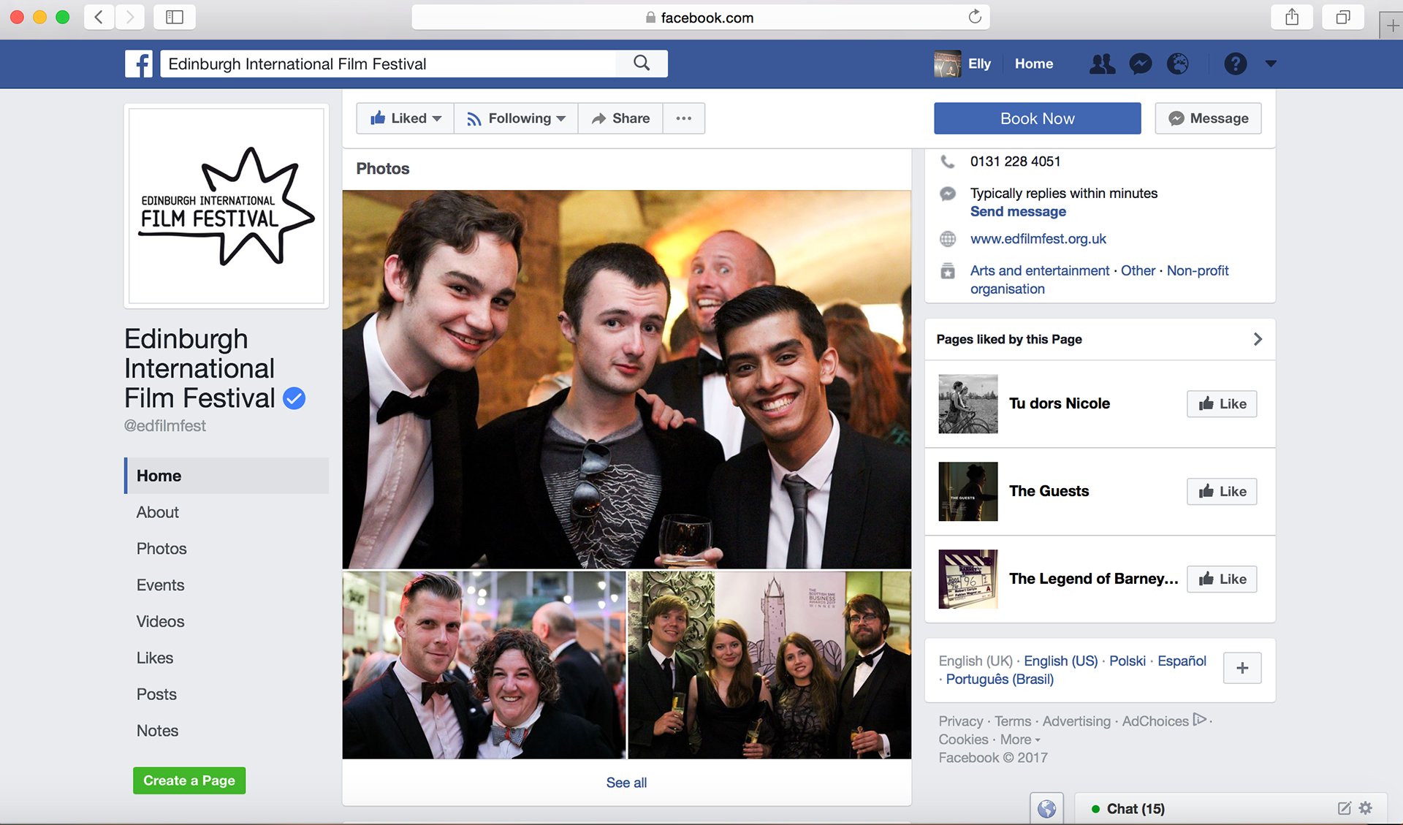
Task: Open the Posts section in sidebar
Action: [x=156, y=695]
